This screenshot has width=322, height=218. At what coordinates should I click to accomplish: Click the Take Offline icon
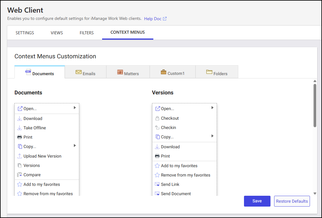click(x=20, y=128)
